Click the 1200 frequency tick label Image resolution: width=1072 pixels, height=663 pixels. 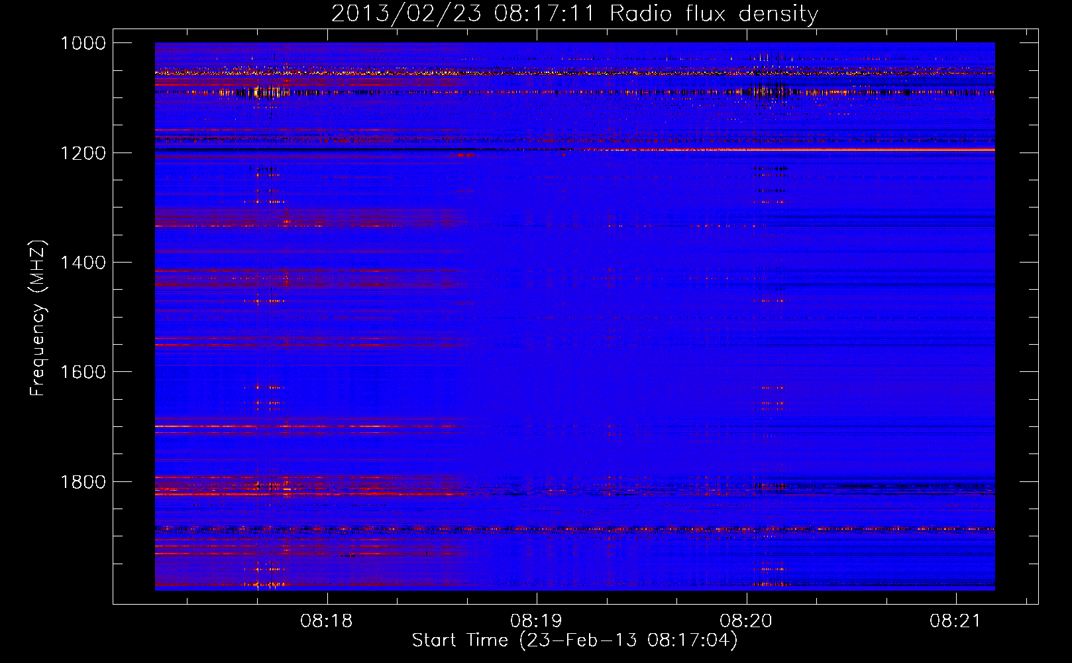pyautogui.click(x=83, y=153)
